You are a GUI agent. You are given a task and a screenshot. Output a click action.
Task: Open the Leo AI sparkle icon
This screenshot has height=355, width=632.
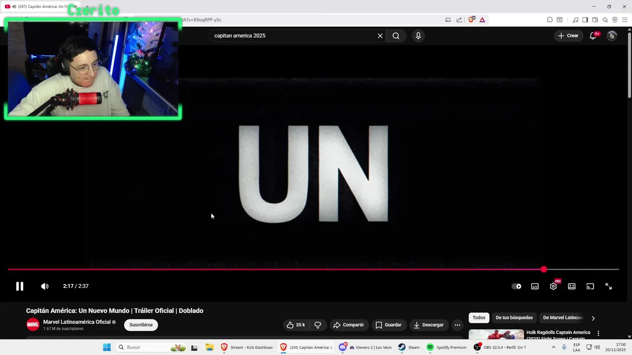(x=605, y=20)
